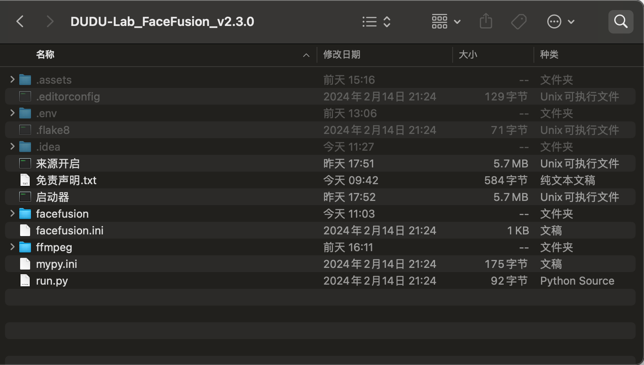Select the facefusion folder name
The width and height of the screenshot is (644, 365).
pyautogui.click(x=62, y=214)
